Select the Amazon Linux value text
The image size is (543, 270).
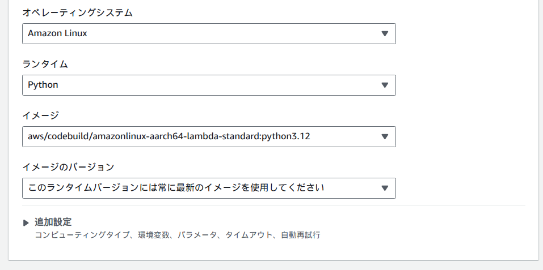pos(57,33)
